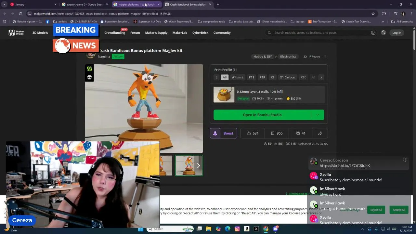This screenshot has width=416, height=234.
Task: Open the Hobby & DIY category
Action: (x=263, y=57)
